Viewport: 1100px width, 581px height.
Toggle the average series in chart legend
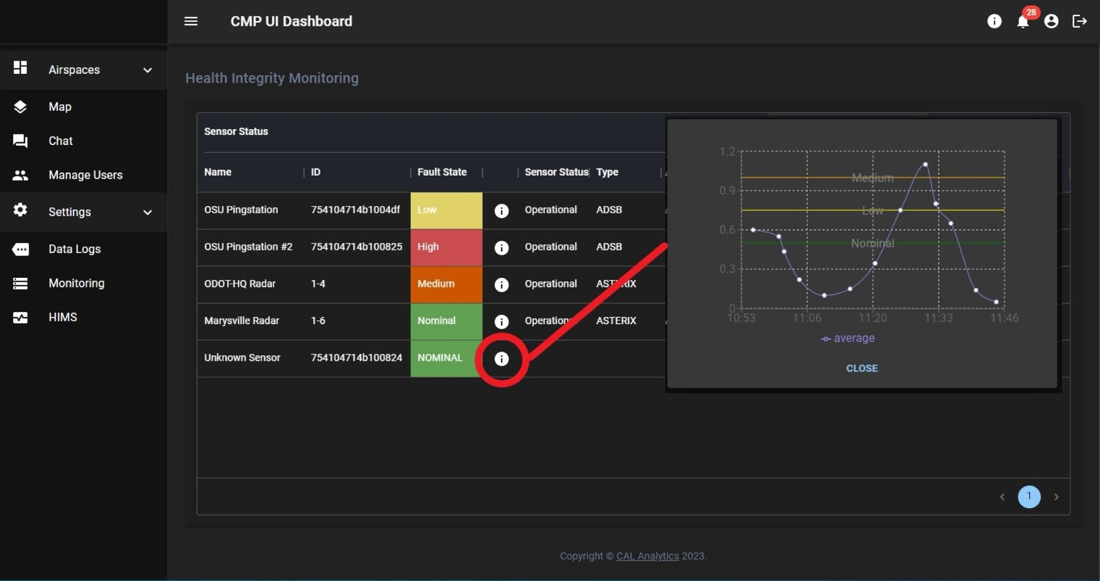click(848, 338)
